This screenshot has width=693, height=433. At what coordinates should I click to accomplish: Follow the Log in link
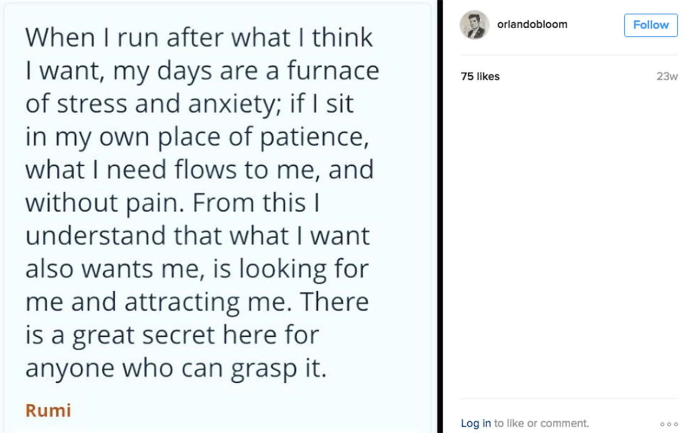[476, 423]
